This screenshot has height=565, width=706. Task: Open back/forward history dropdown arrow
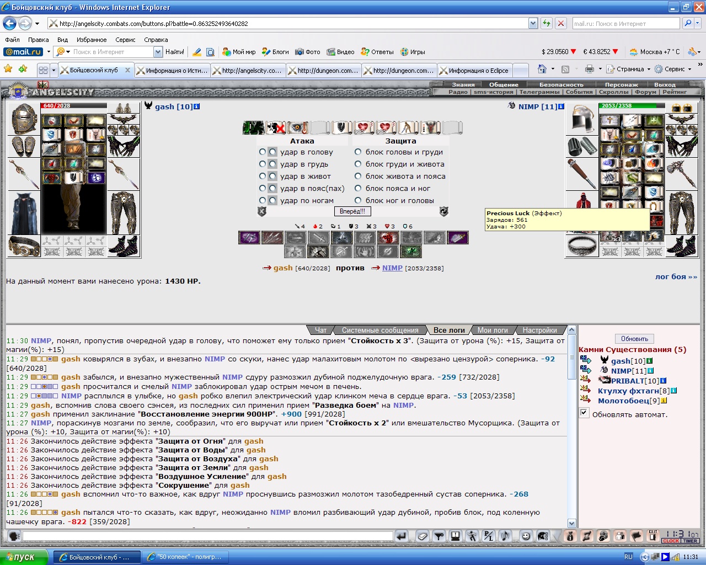(37, 23)
